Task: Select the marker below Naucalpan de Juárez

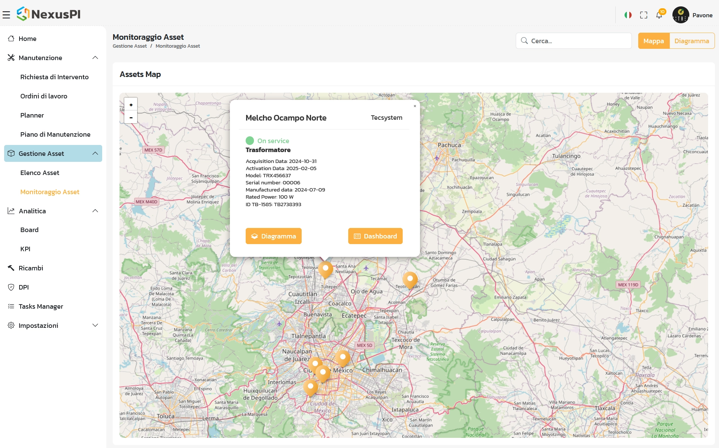Action: (315, 364)
